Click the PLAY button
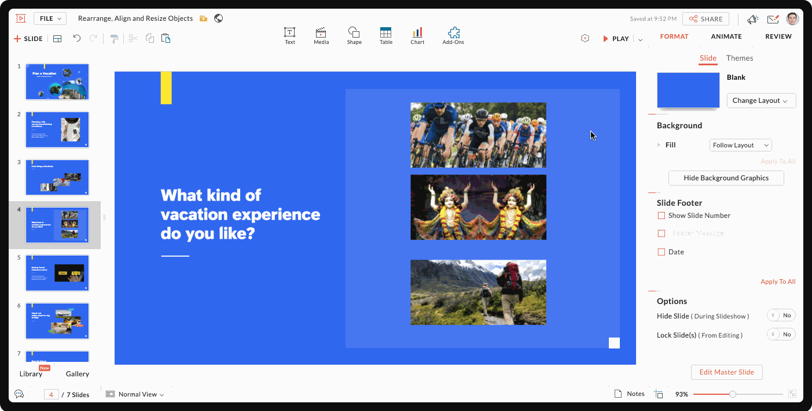Image resolution: width=812 pixels, height=411 pixels. pyautogui.click(x=616, y=39)
